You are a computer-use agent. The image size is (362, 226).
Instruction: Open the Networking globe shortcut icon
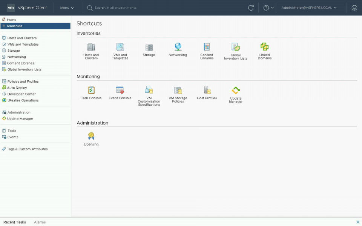(178, 47)
